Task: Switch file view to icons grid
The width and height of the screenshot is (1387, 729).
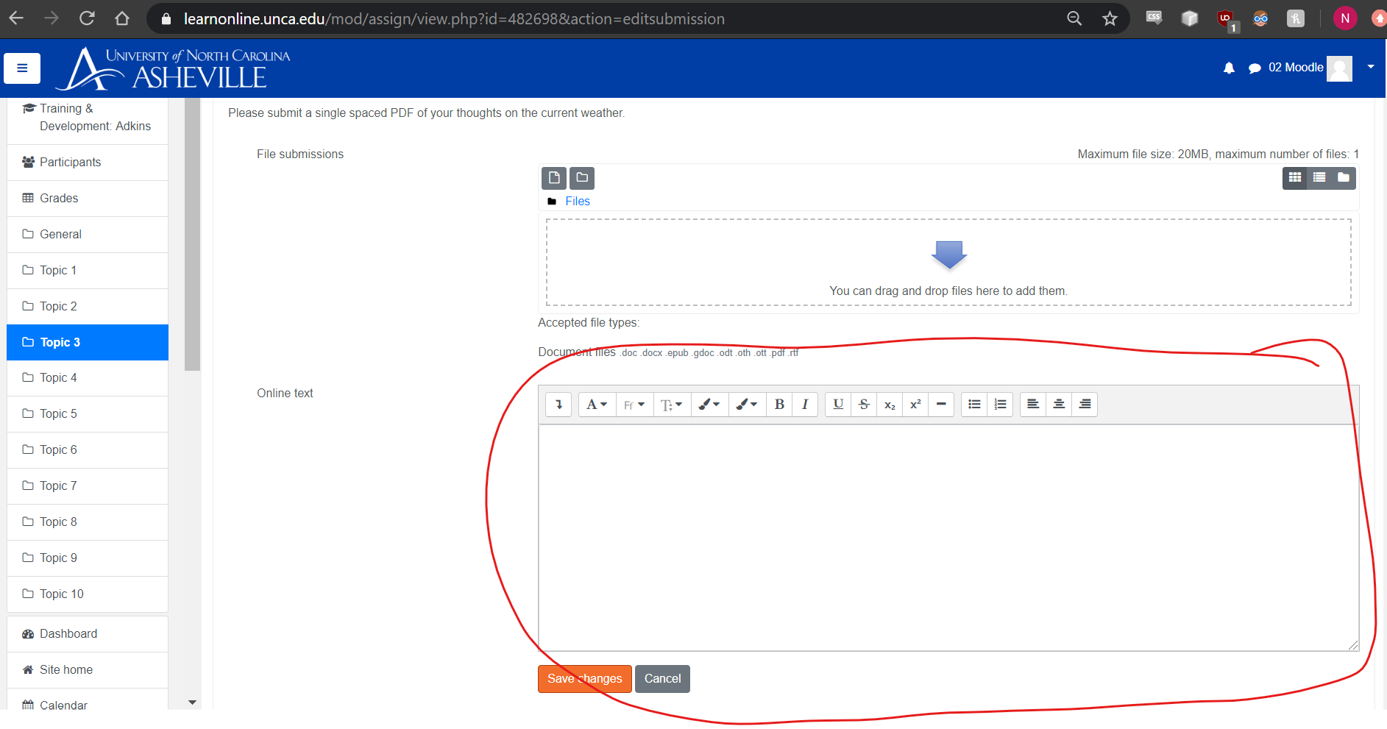Action: coord(1295,177)
